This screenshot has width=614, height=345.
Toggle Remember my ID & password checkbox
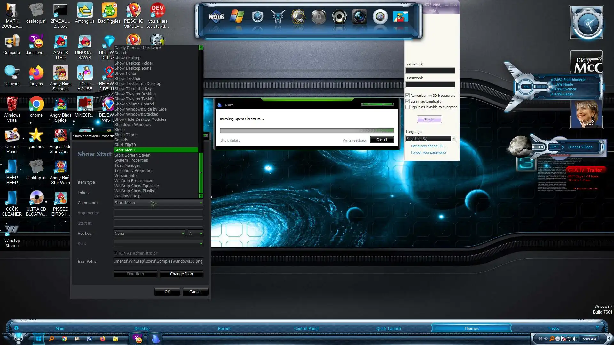[408, 95]
